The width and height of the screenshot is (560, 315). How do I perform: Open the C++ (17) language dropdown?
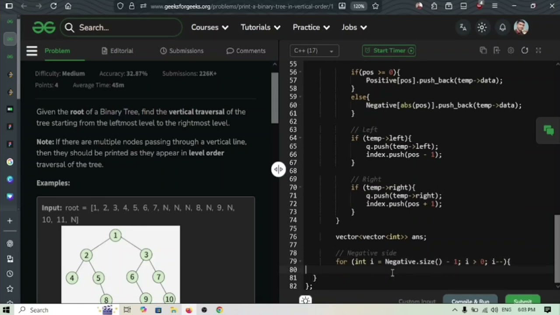[314, 51]
